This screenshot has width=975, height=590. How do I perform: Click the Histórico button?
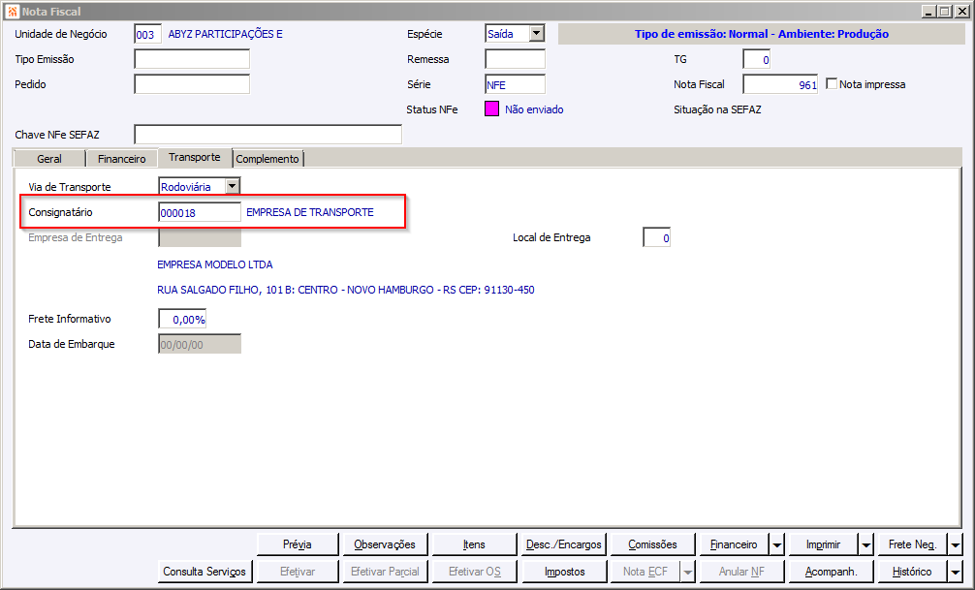click(912, 572)
